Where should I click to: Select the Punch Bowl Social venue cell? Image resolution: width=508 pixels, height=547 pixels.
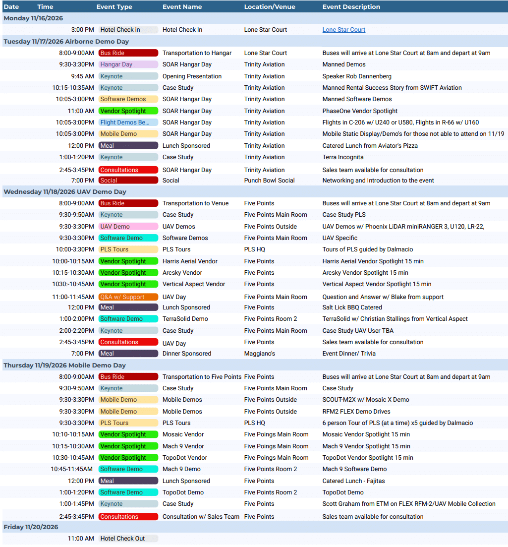tap(269, 181)
